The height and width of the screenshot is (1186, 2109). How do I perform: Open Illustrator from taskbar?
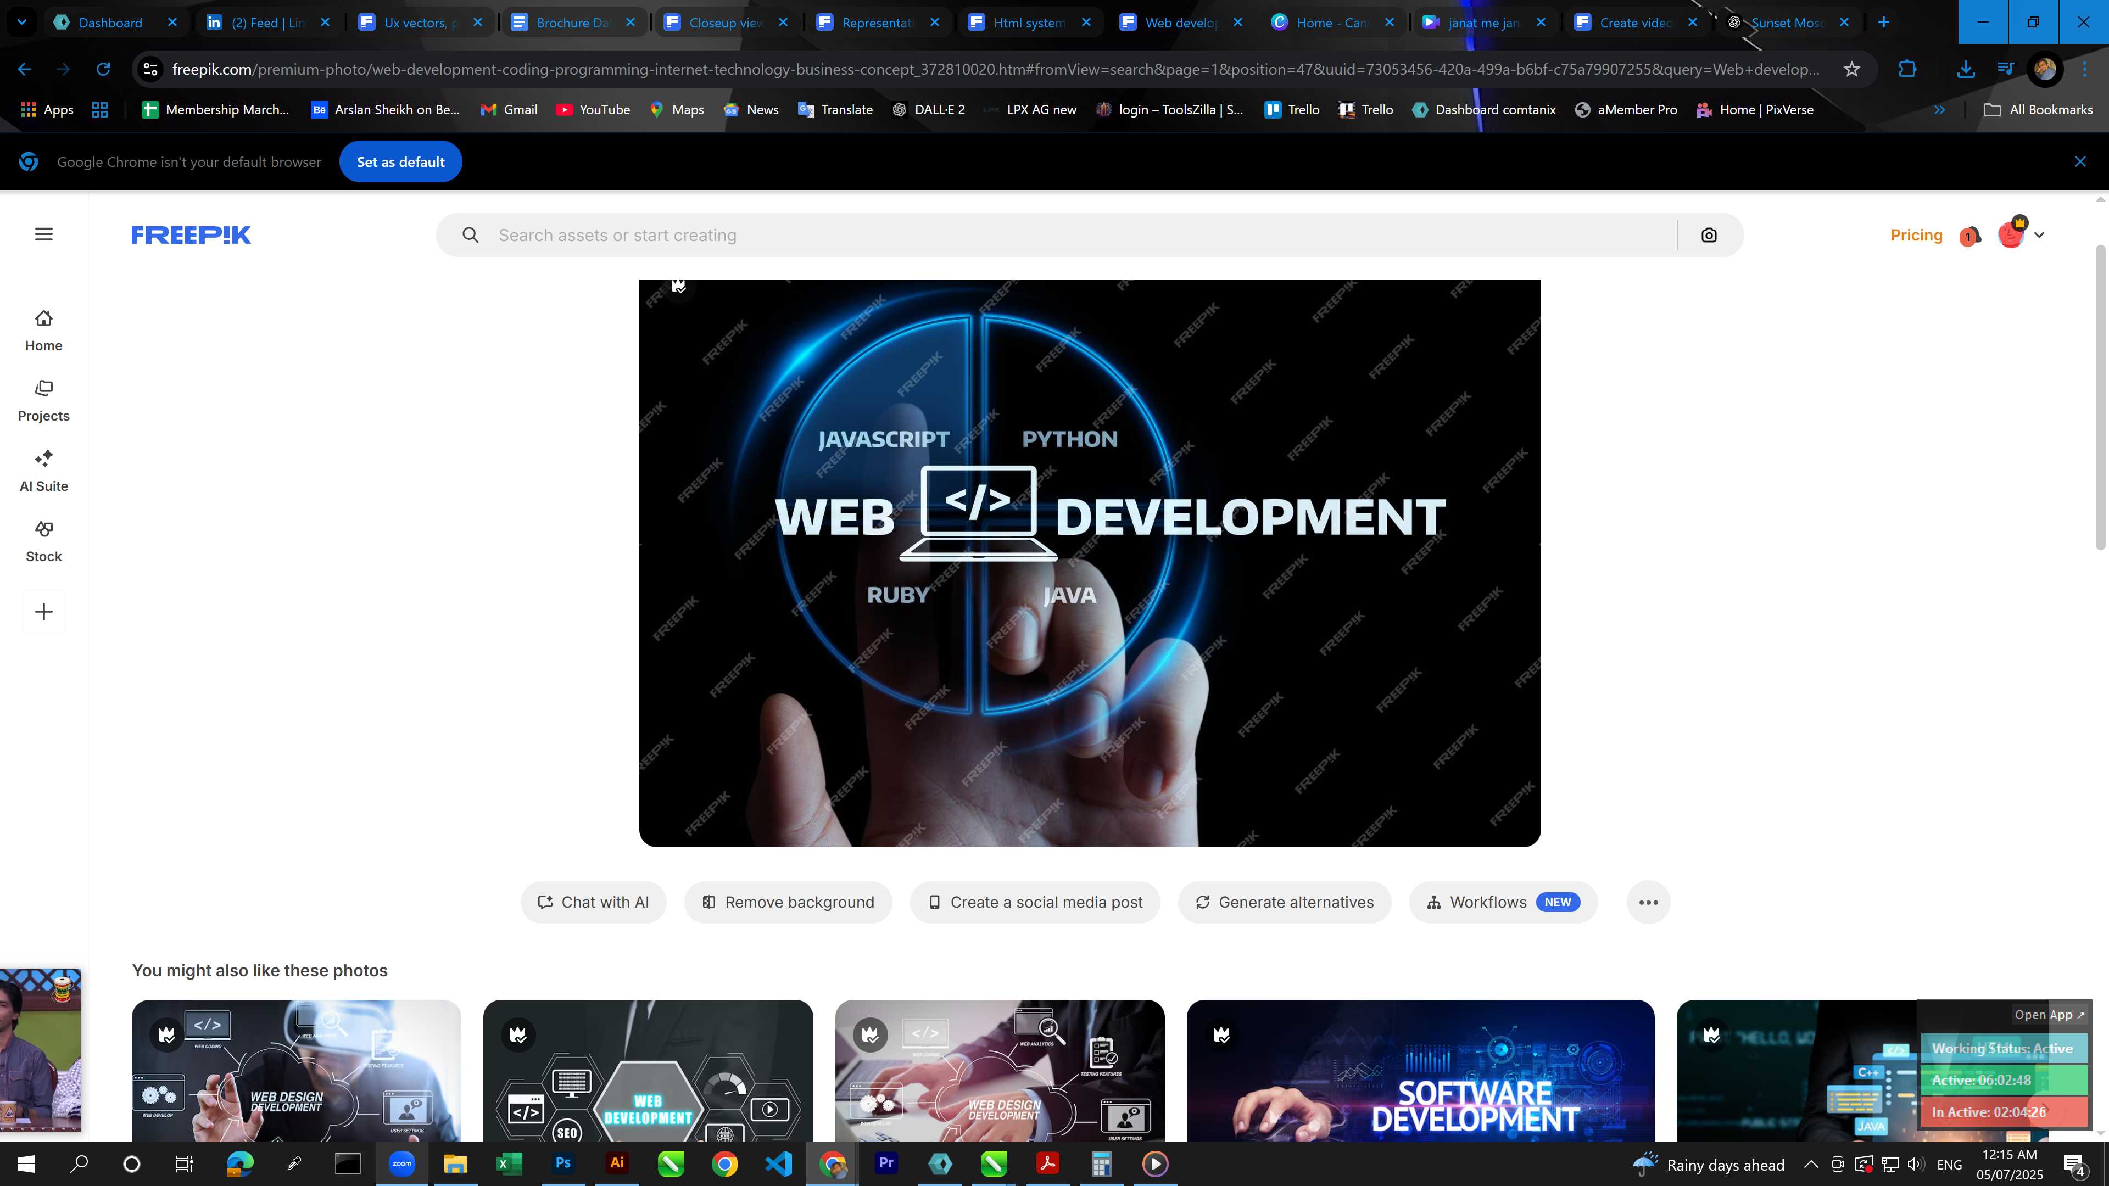616,1163
